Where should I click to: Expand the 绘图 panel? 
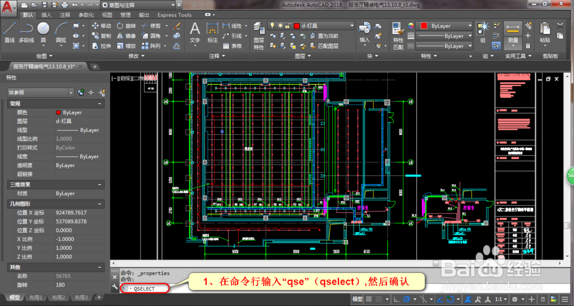coord(45,56)
